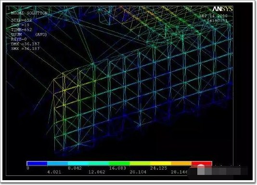The width and height of the screenshot is (257, 185).
Task: Click the dark blue legend segment
Action: pos(37,163)
